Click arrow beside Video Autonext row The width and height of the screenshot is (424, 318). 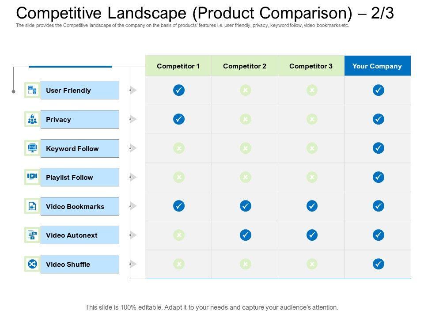[133, 235]
